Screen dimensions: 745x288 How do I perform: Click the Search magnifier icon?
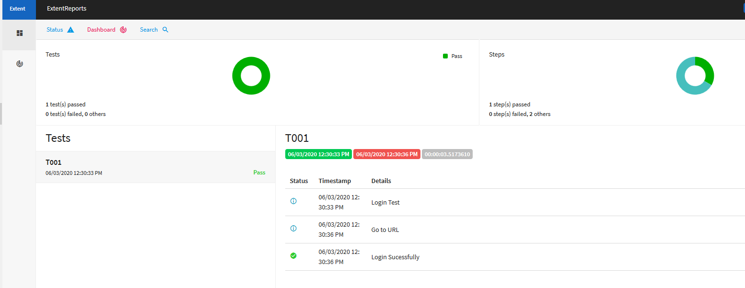[x=165, y=30]
